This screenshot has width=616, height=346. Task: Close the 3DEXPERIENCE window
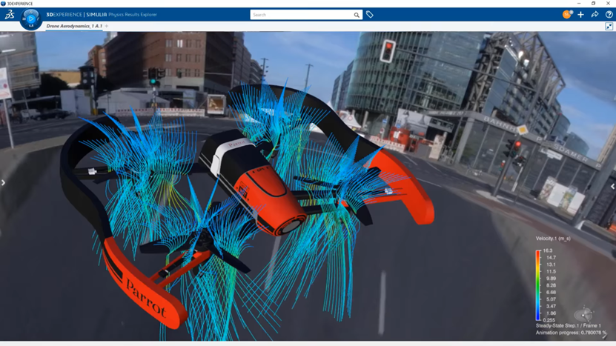608,3
